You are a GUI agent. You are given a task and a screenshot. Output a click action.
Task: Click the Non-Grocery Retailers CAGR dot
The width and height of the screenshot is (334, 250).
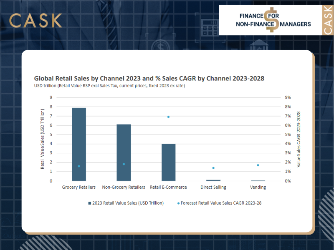pos(124,164)
